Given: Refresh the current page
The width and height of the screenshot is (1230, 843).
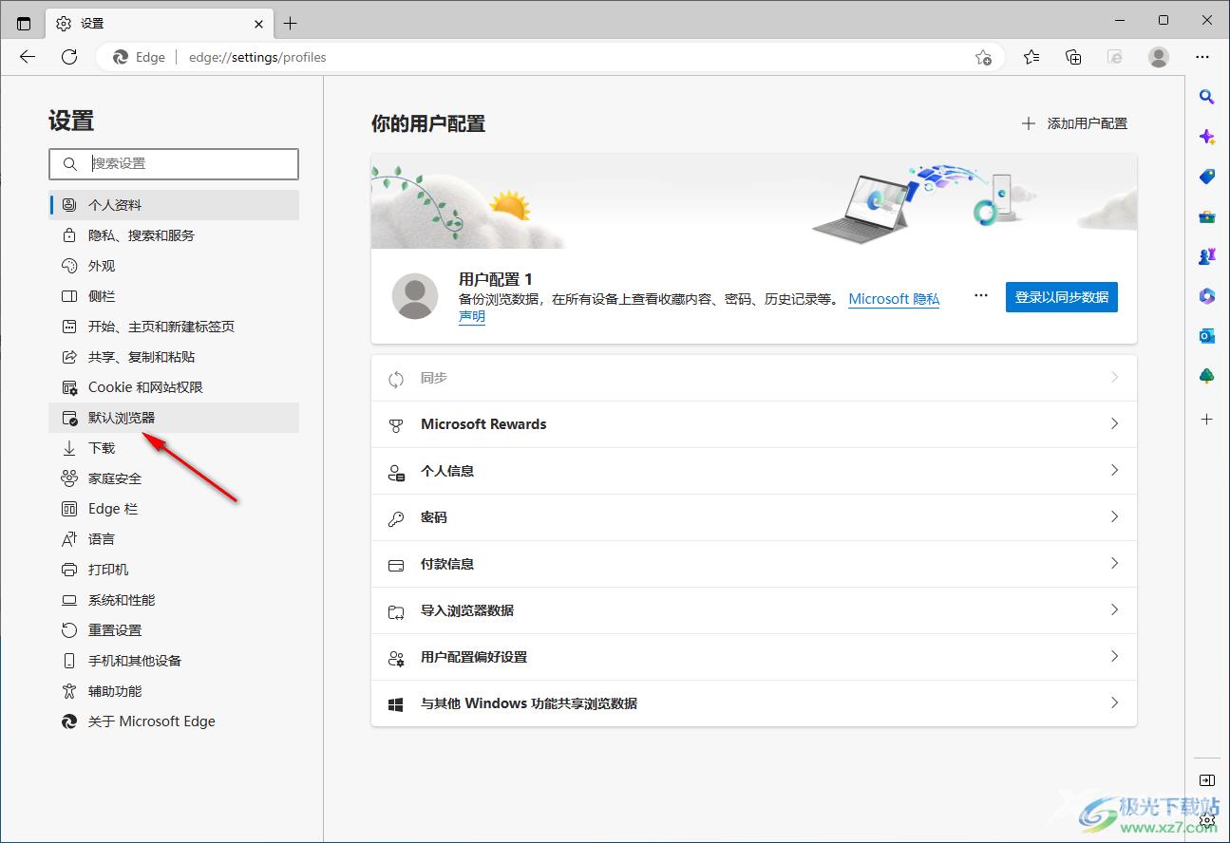Looking at the screenshot, I should [x=69, y=57].
